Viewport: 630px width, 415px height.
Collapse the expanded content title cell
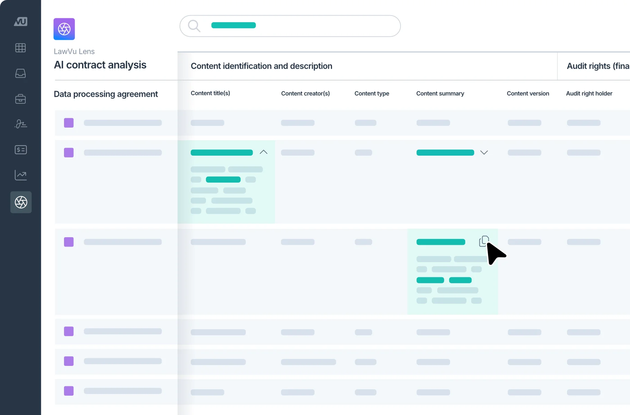[x=263, y=152]
